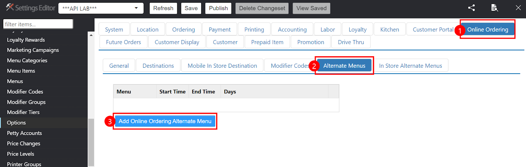Image resolution: width=526 pixels, height=167 pixels.
Task: Switch to the Ordering tab
Action: point(183,30)
